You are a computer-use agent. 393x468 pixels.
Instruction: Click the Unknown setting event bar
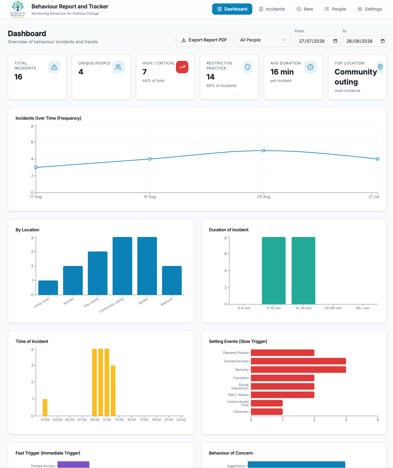[x=267, y=412]
